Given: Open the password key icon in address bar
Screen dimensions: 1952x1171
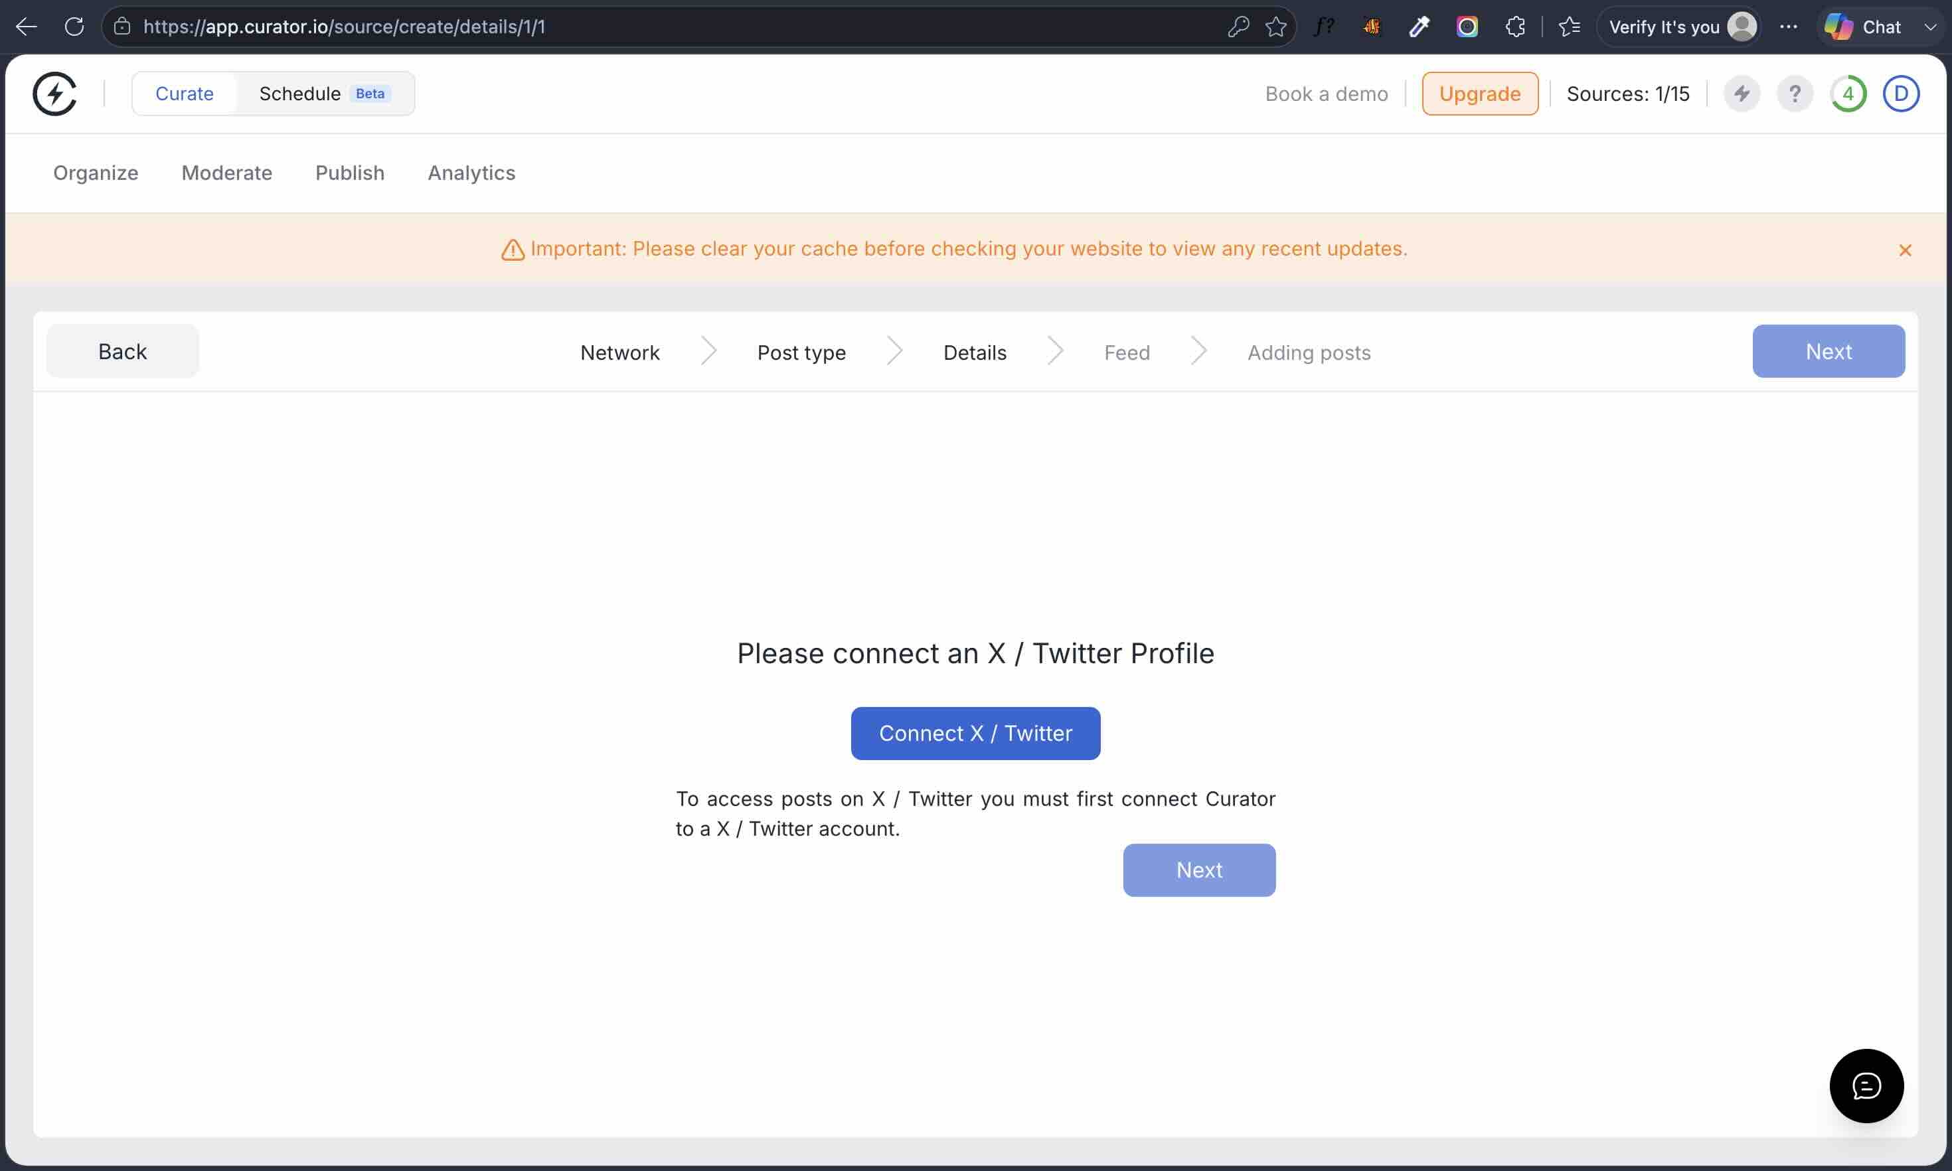Looking at the screenshot, I should coord(1238,27).
